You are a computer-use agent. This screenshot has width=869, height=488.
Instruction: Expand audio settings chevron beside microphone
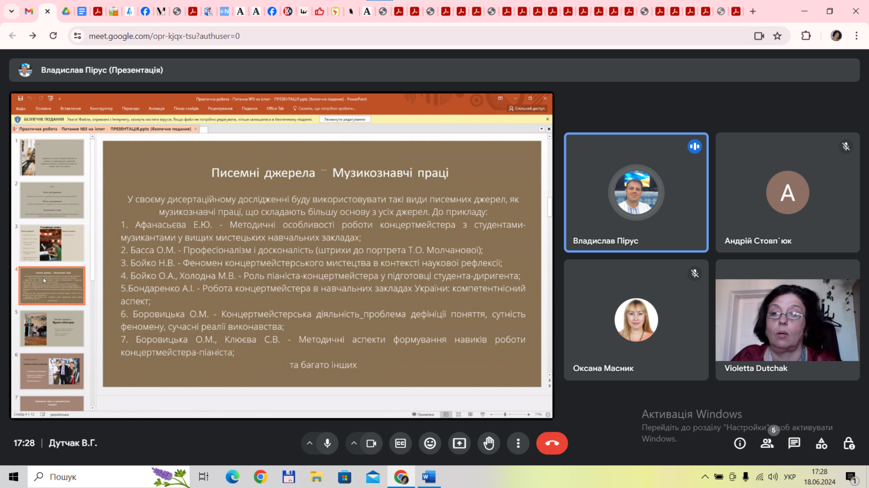point(309,443)
